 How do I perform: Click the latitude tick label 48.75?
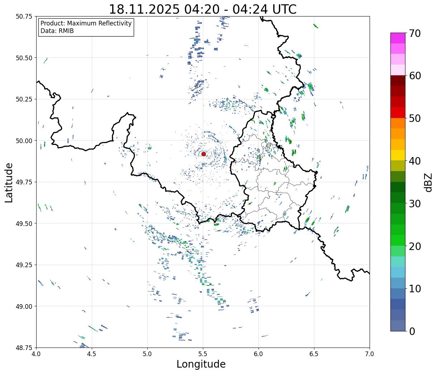pyautogui.click(x=24, y=348)
